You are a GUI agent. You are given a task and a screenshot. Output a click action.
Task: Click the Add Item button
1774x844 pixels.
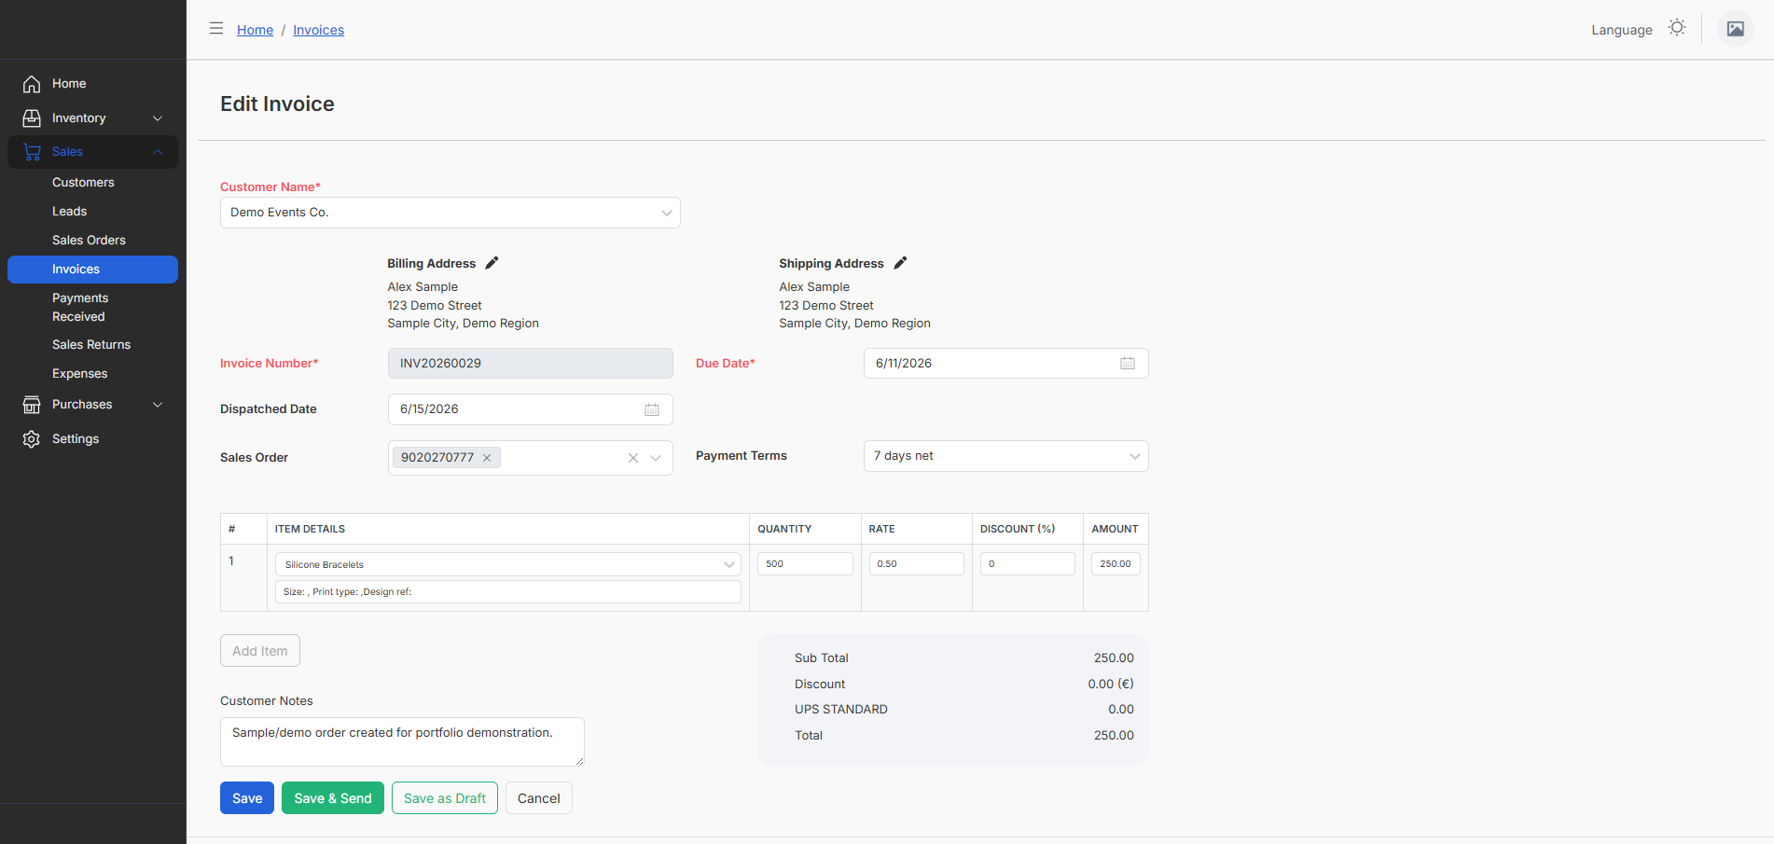coord(260,651)
